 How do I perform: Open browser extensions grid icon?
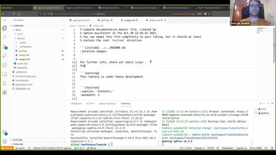(x=205, y=14)
